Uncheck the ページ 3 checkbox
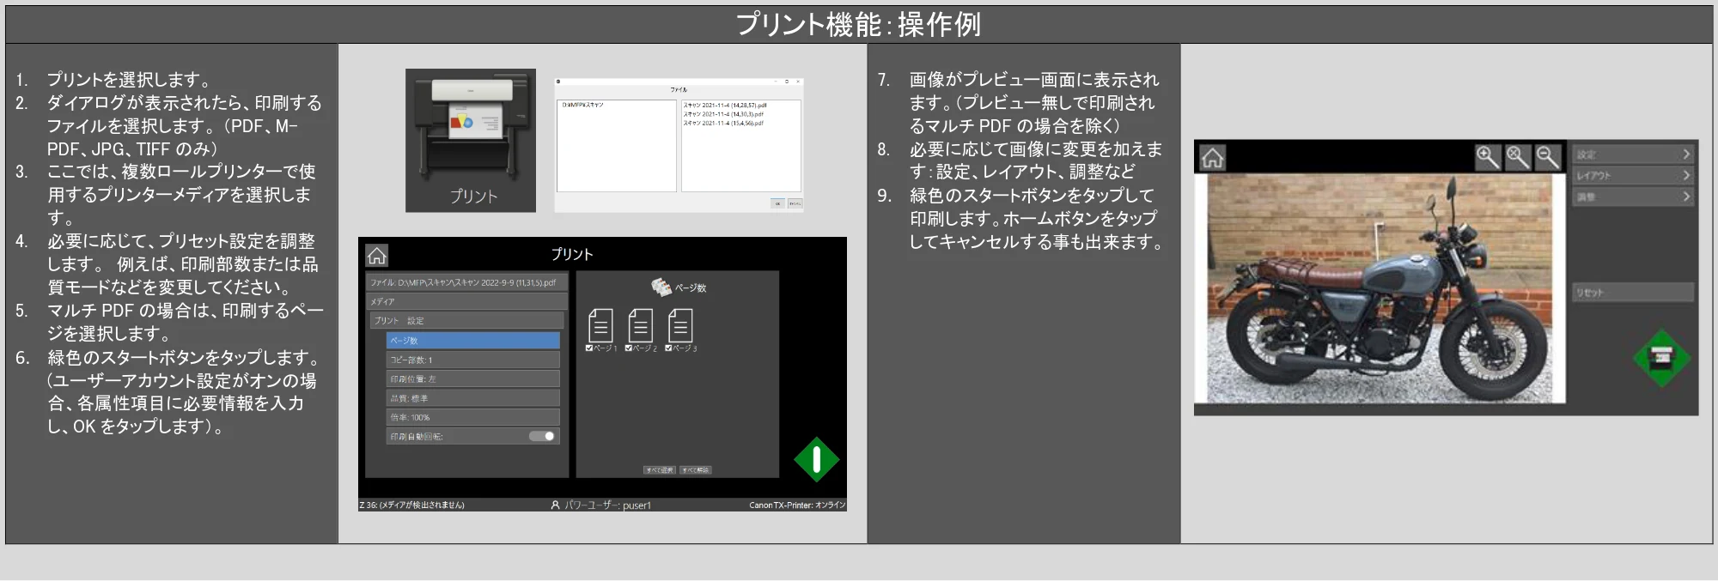1718x581 pixels. (669, 348)
